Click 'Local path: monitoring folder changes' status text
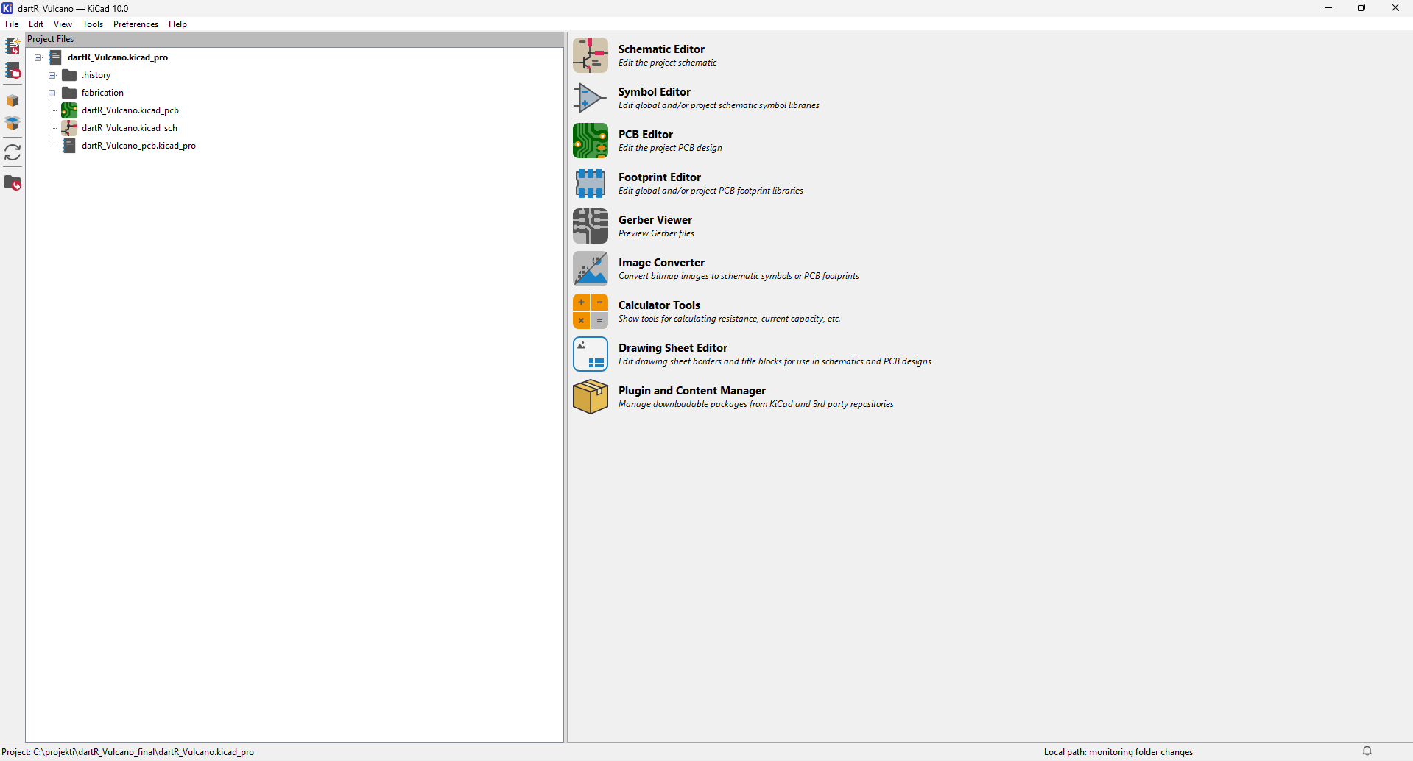Screen dimensions: 1413x761 click(x=1118, y=752)
